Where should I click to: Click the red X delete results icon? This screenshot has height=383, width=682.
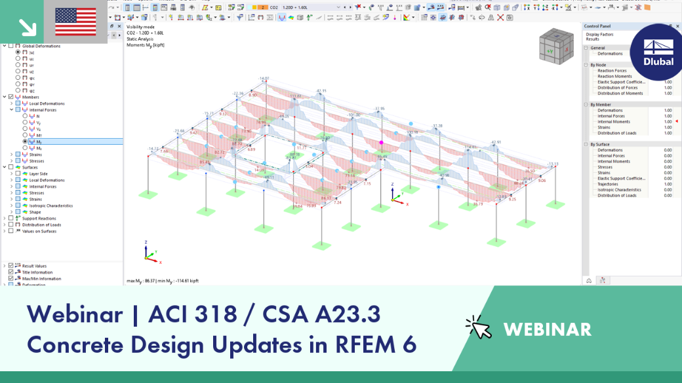(500, 18)
